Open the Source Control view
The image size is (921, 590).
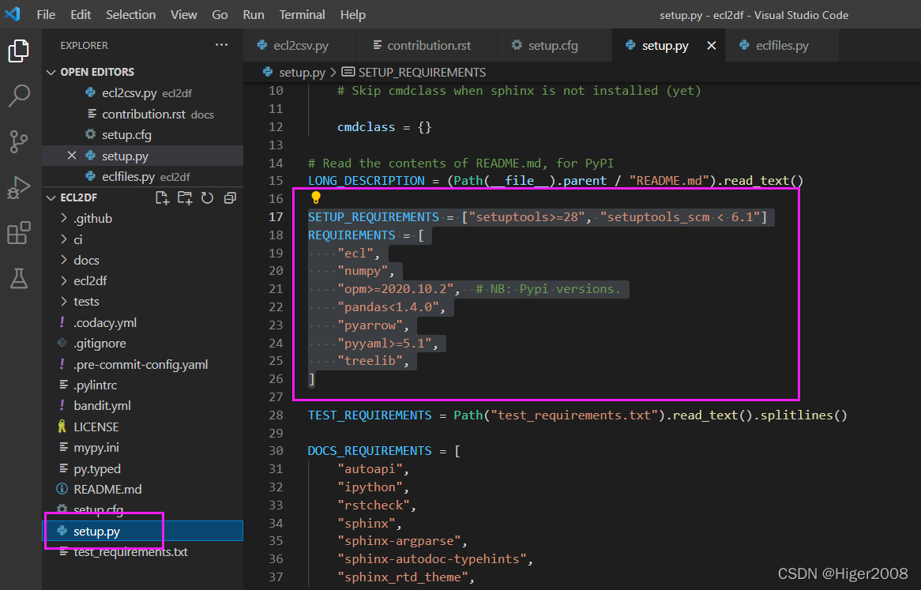tap(19, 141)
